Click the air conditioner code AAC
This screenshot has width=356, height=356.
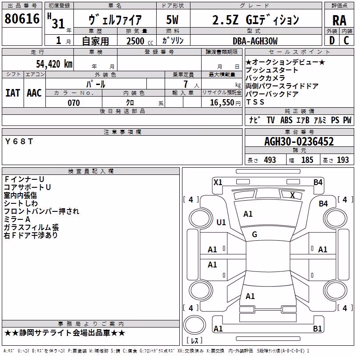point(34,93)
